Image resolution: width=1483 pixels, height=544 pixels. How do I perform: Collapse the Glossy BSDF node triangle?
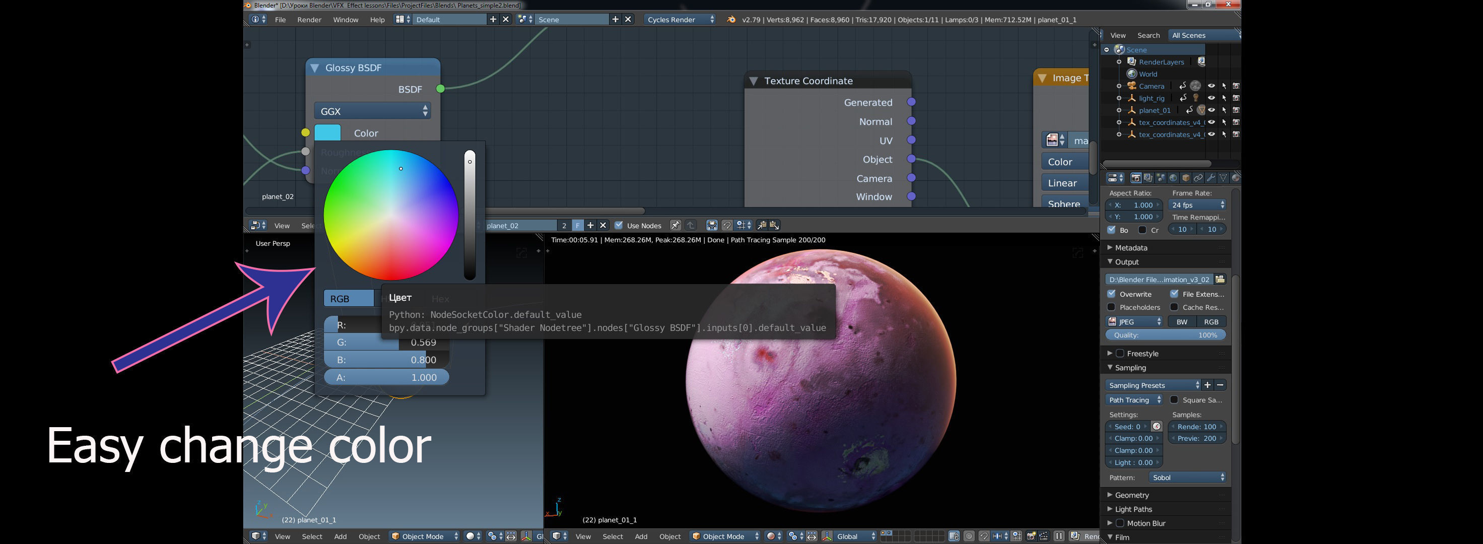click(315, 68)
